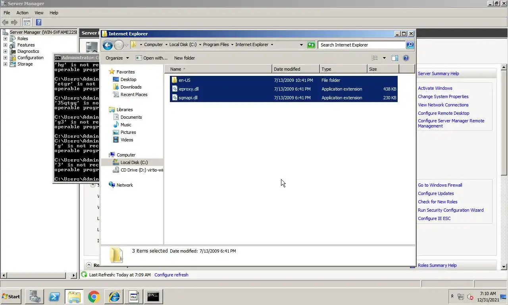Expand the Configuration tree node
The height and width of the screenshot is (305, 508).
[5, 58]
